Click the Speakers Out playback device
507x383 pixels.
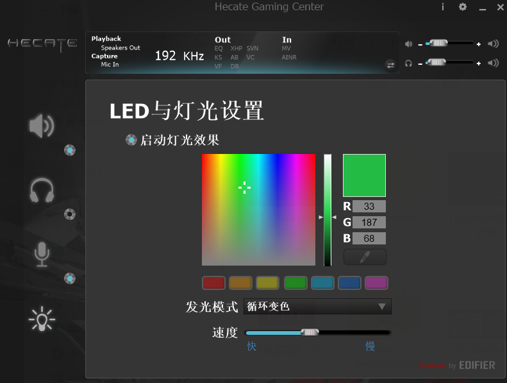click(121, 47)
